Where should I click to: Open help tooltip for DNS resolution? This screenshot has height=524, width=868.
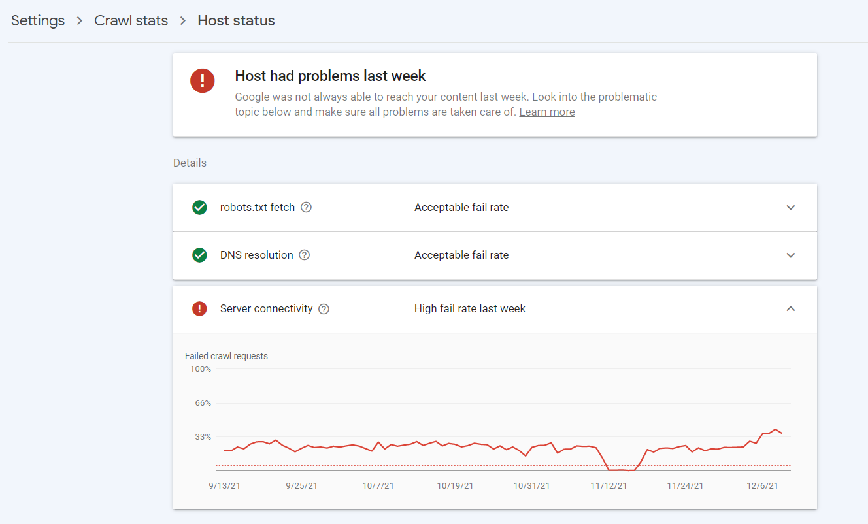click(304, 255)
